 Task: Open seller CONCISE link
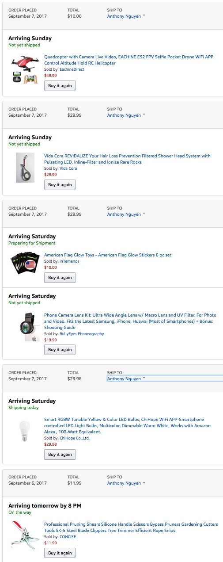pos(68,537)
